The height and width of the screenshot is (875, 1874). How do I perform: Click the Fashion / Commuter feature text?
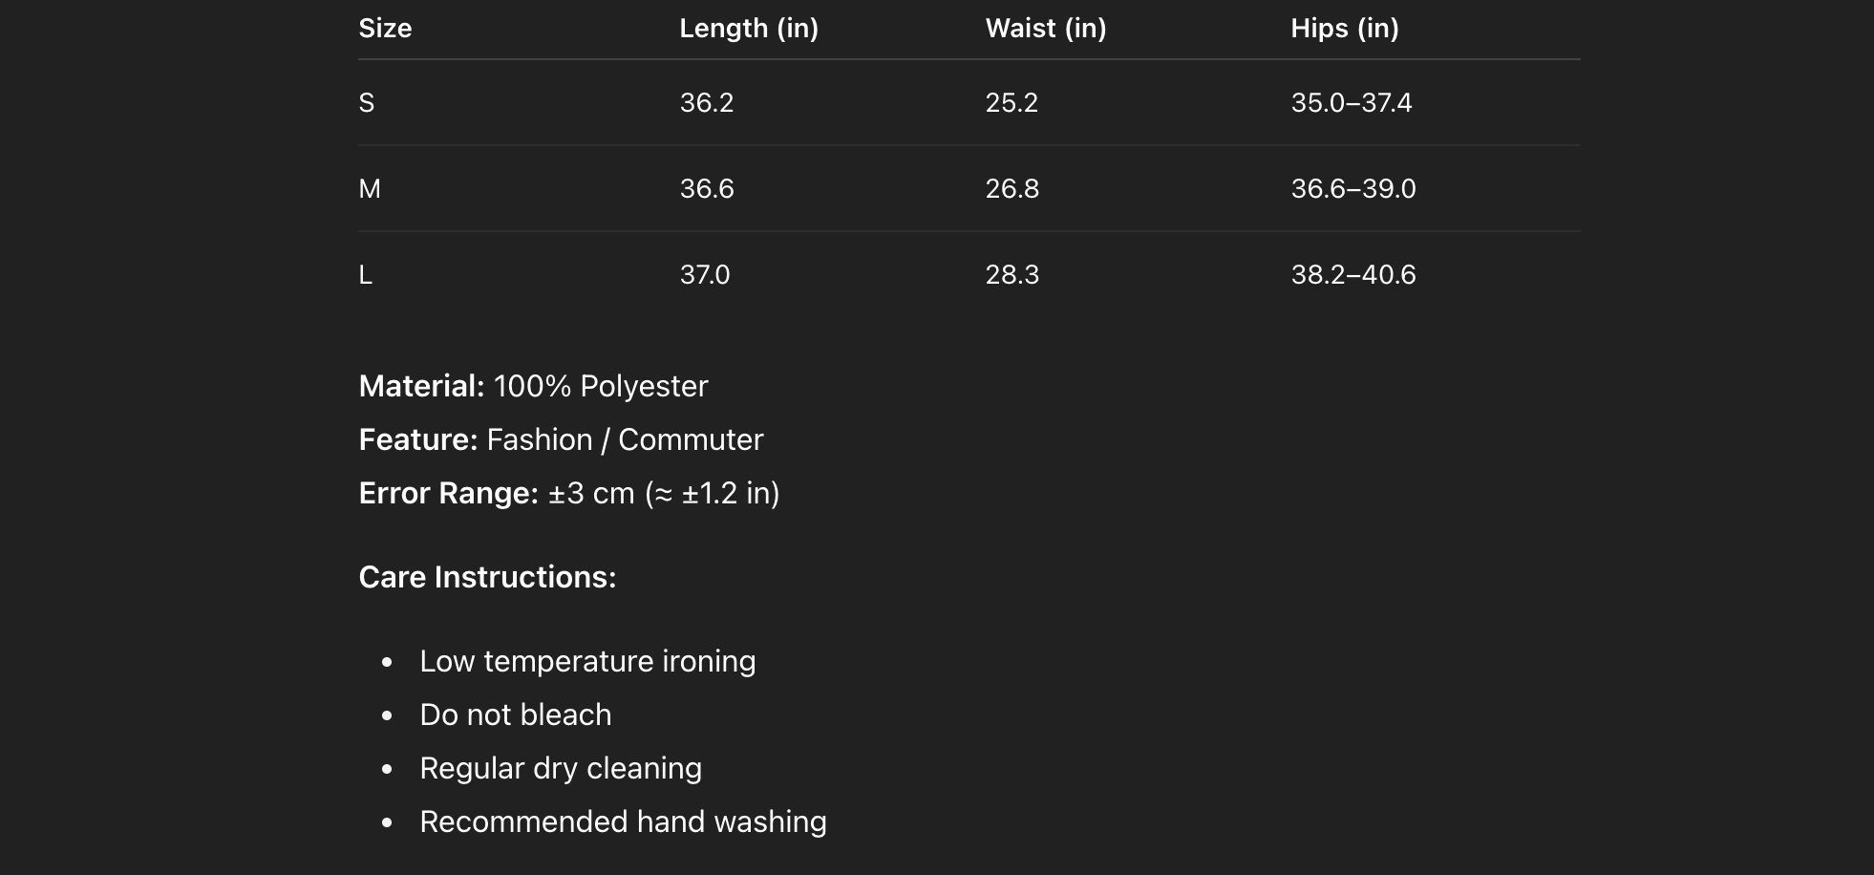[625, 440]
